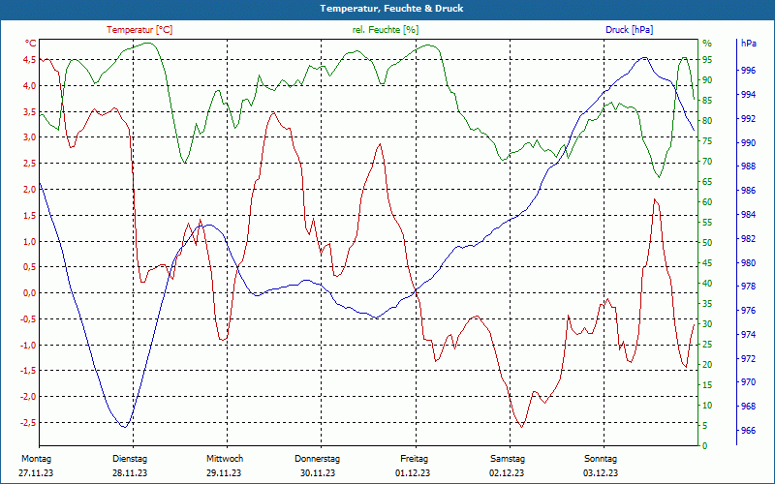Click the '75' humidity axis value
The height and width of the screenshot is (484, 775).
coord(708,141)
